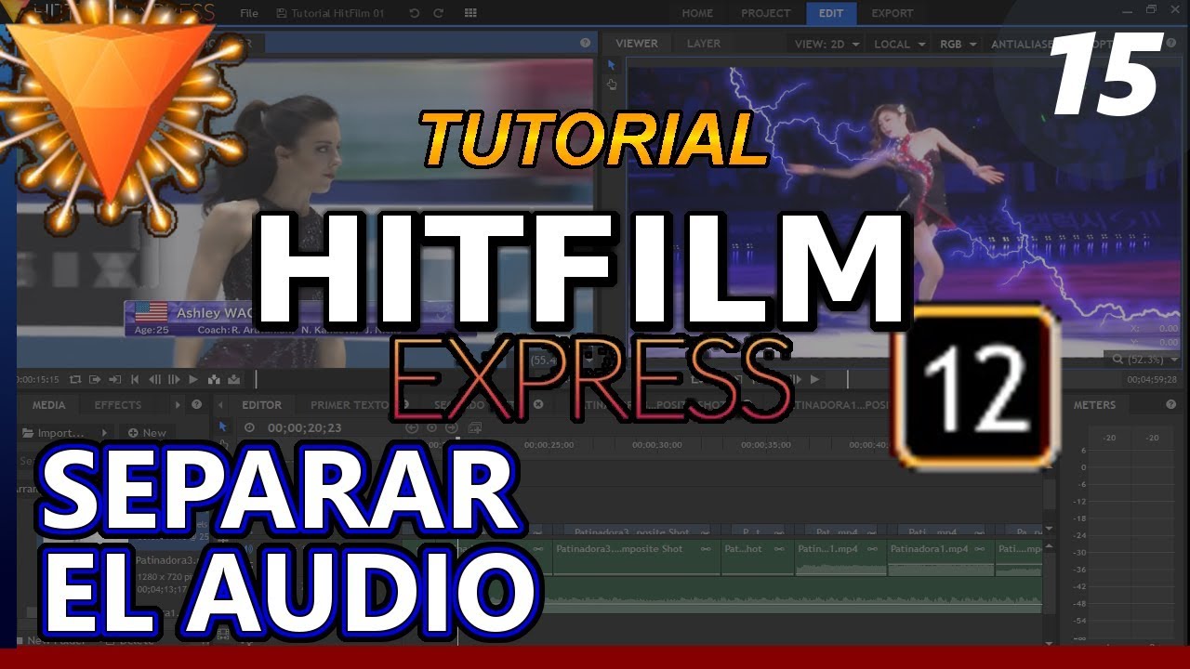Open the File menu
The image size is (1190, 669).
[249, 13]
